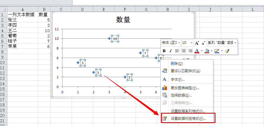Screen dimensions: 264x126
Task: Click the data point marker at value 3
Action: (x=94, y=72)
